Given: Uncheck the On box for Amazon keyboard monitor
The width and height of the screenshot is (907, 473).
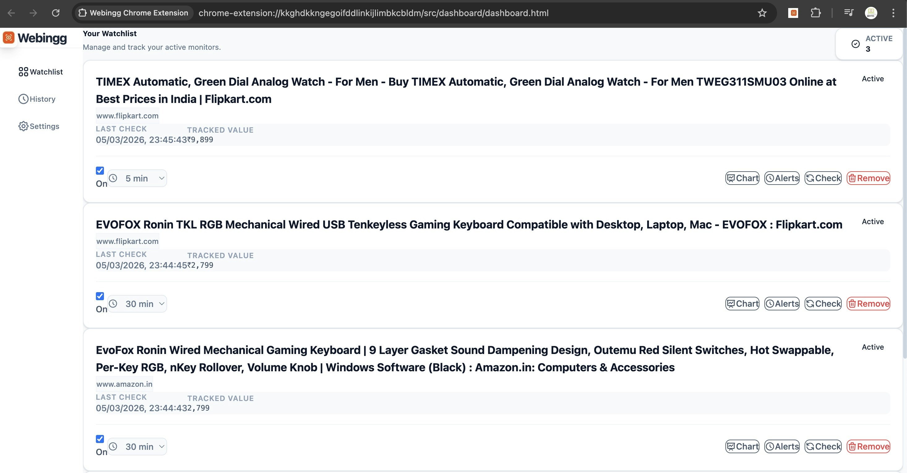Looking at the screenshot, I should tap(100, 439).
